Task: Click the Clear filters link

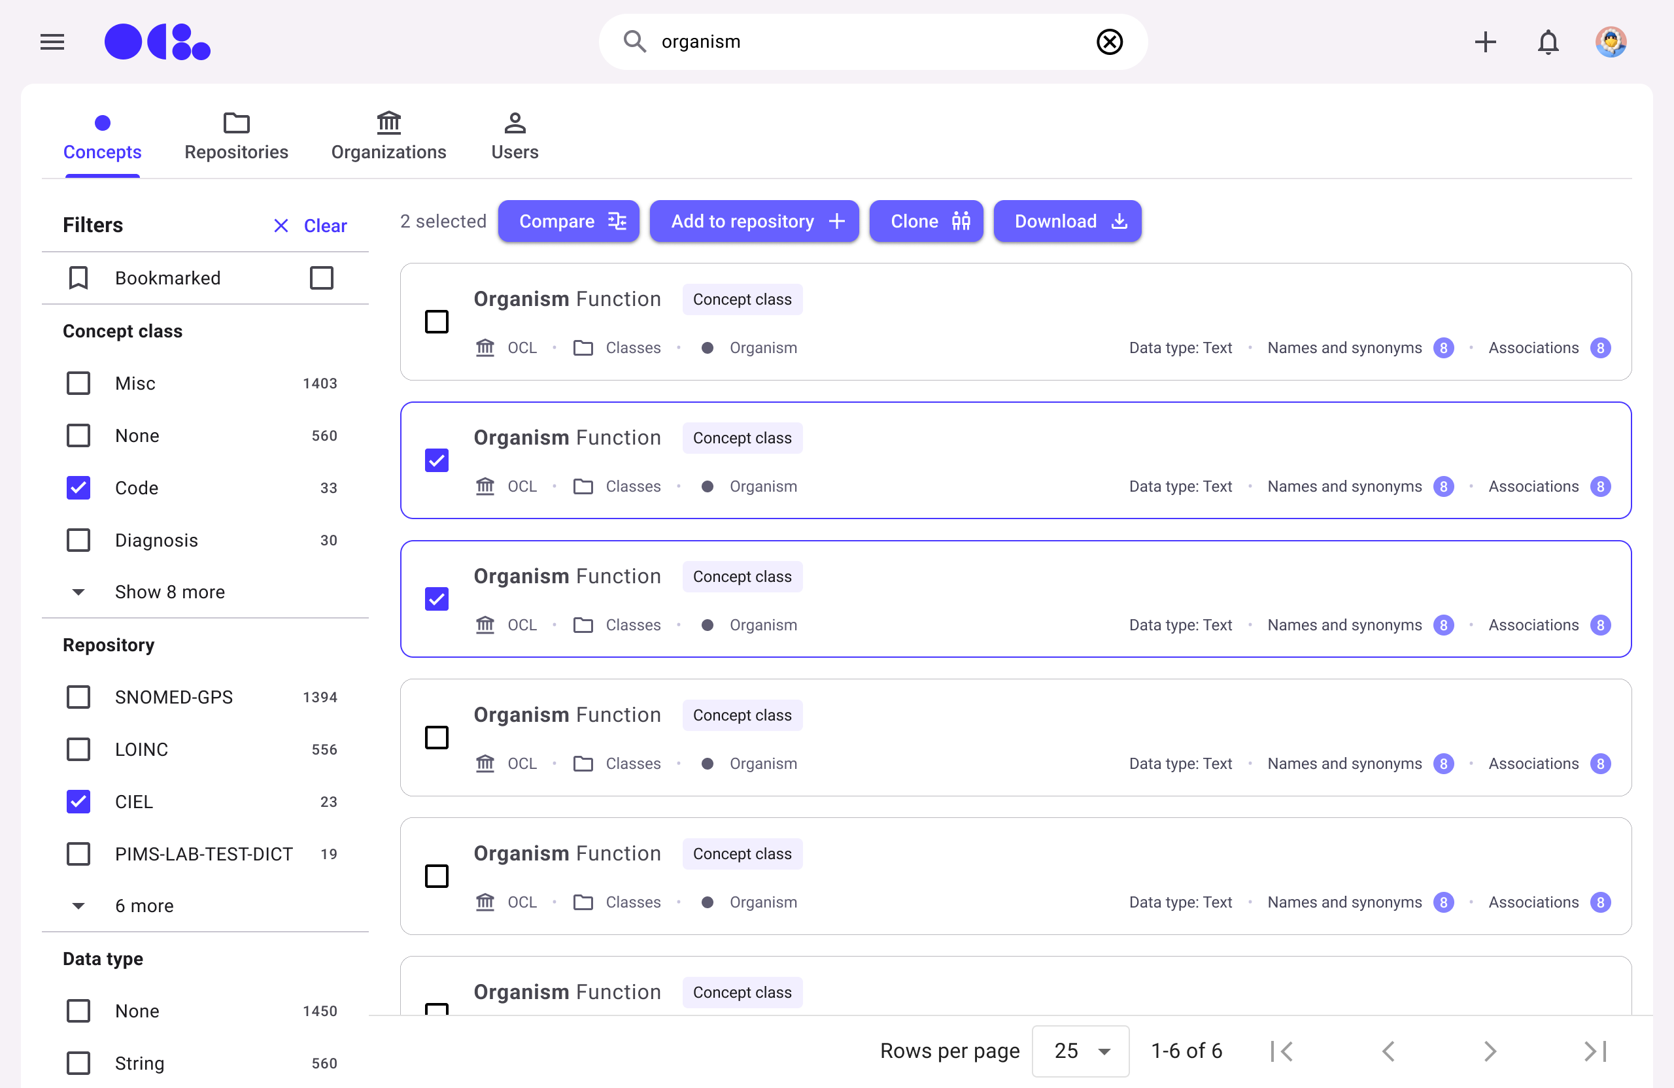Action: pyautogui.click(x=310, y=226)
